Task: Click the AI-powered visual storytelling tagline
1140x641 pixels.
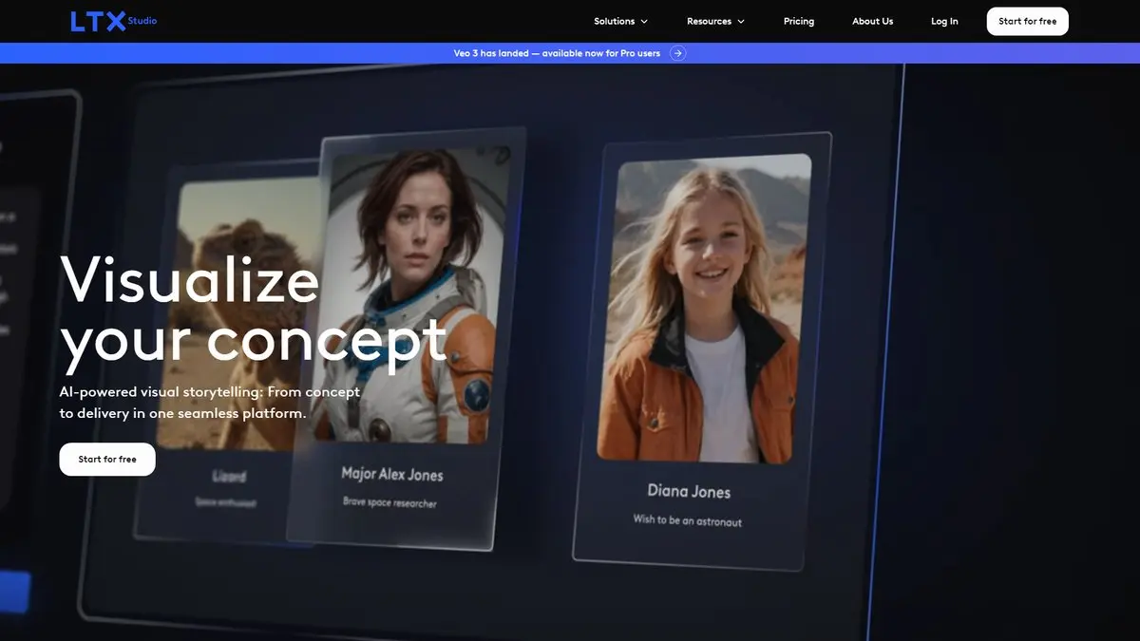Action: [x=209, y=403]
